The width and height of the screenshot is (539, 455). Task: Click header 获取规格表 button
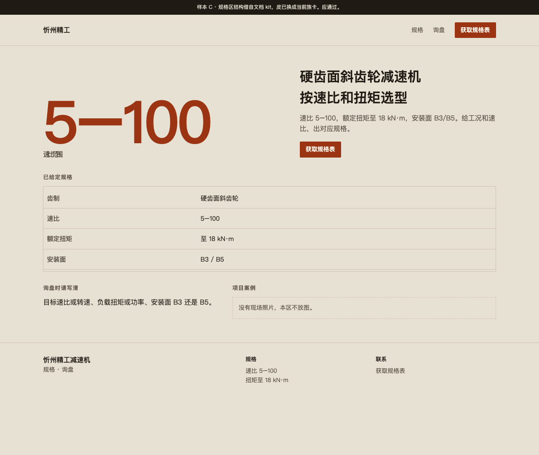(x=475, y=30)
